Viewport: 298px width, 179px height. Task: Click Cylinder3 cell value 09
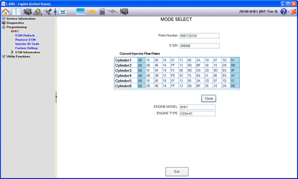(x=158, y=71)
